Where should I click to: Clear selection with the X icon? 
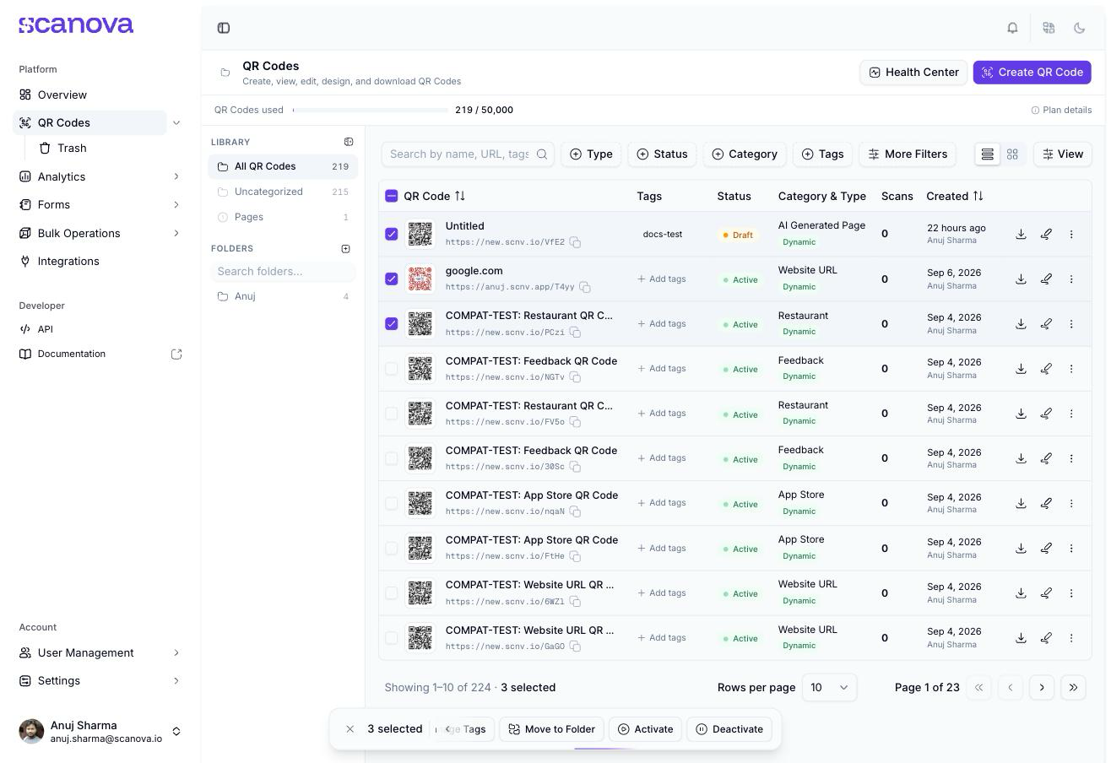click(x=350, y=729)
